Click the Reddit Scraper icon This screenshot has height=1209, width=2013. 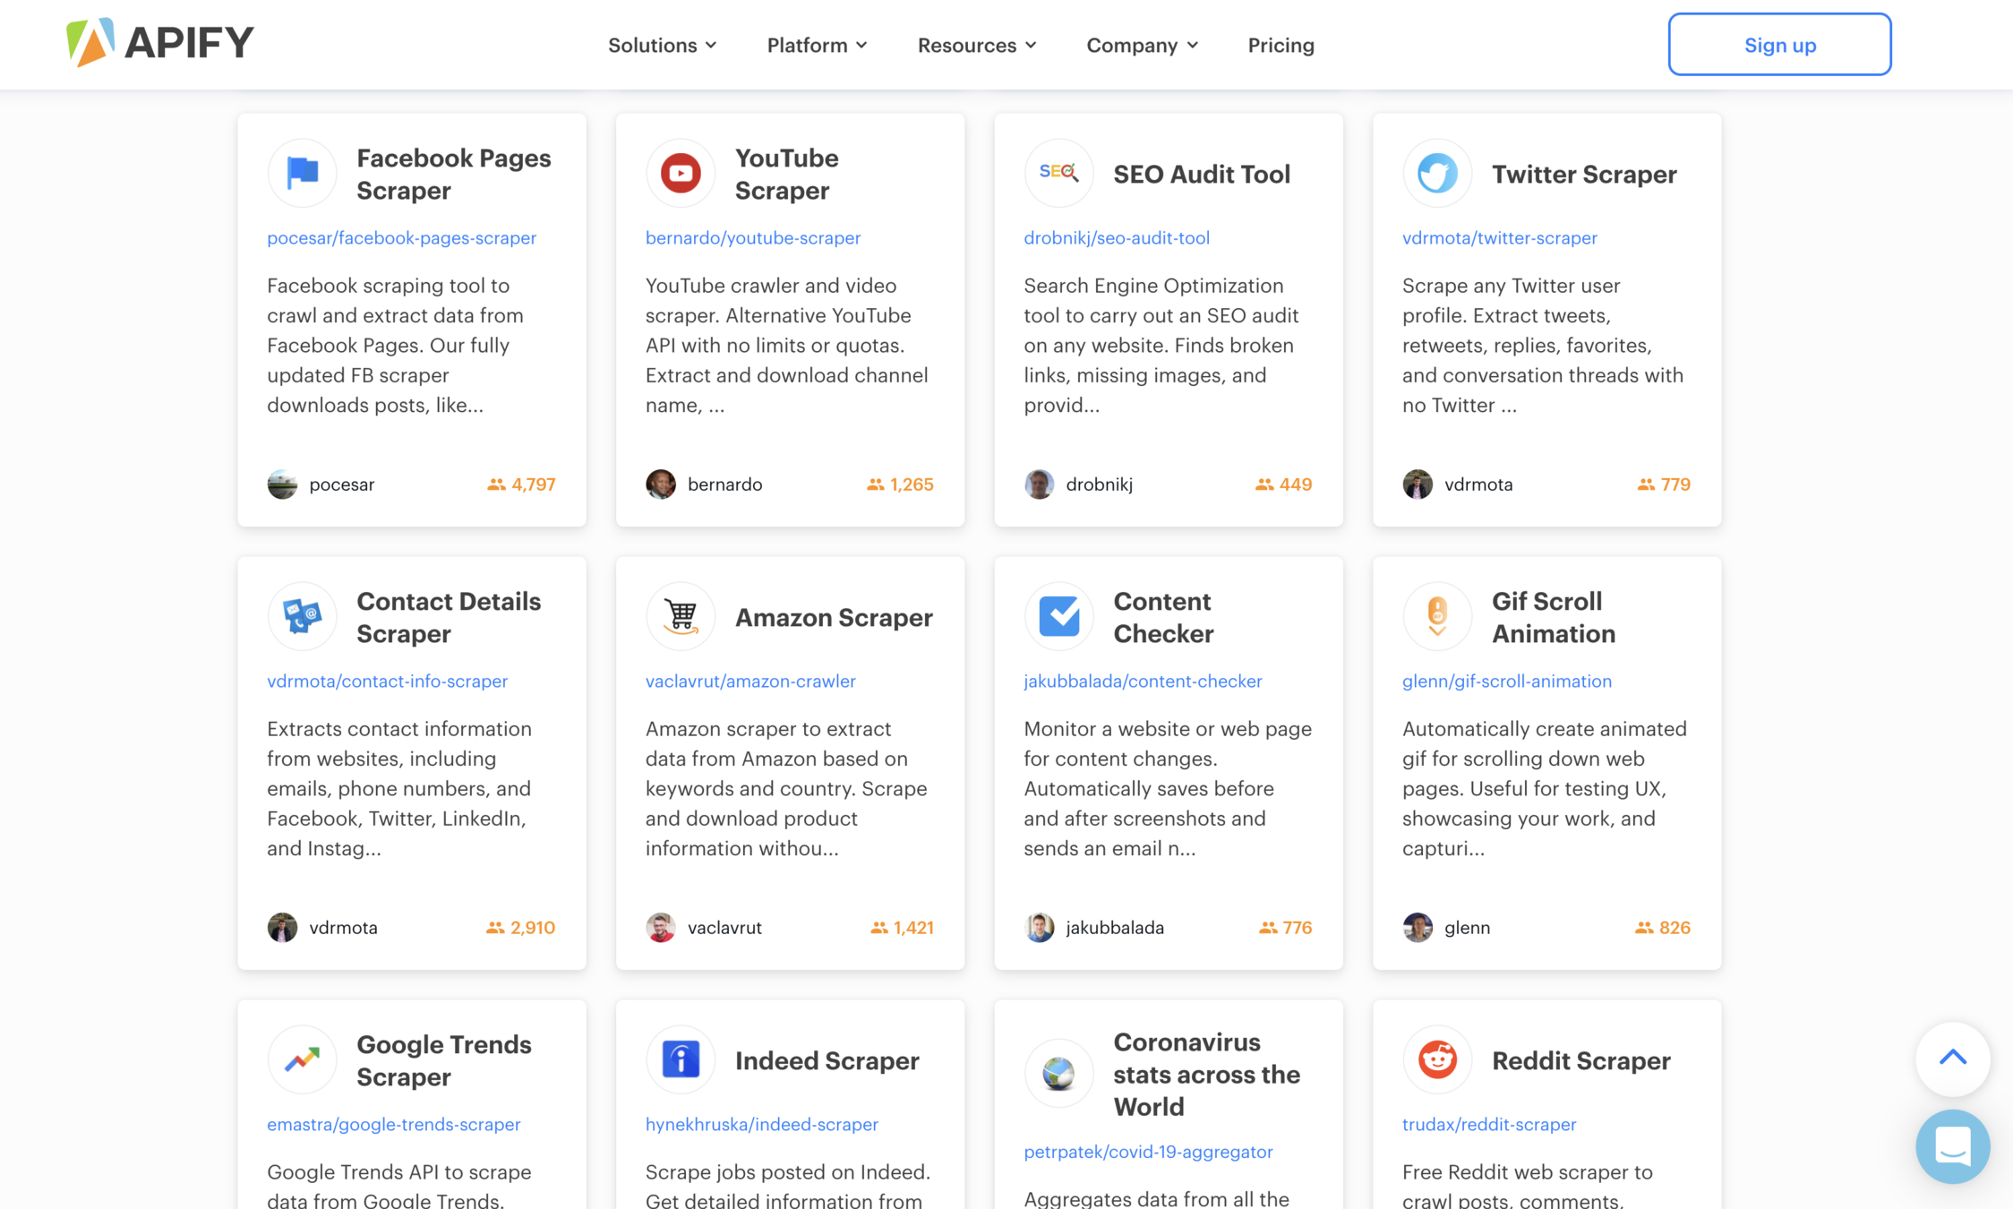tap(1436, 1059)
